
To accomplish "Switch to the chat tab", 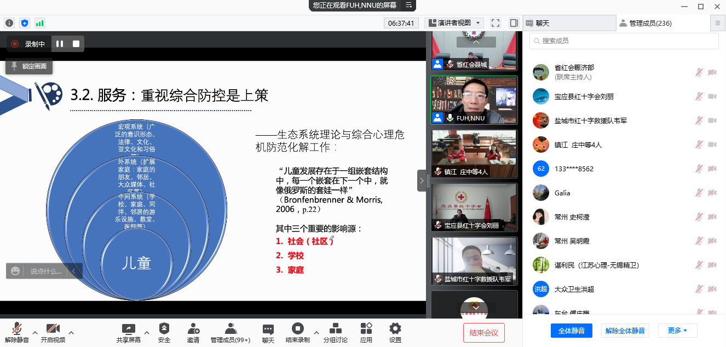I will point(569,23).
